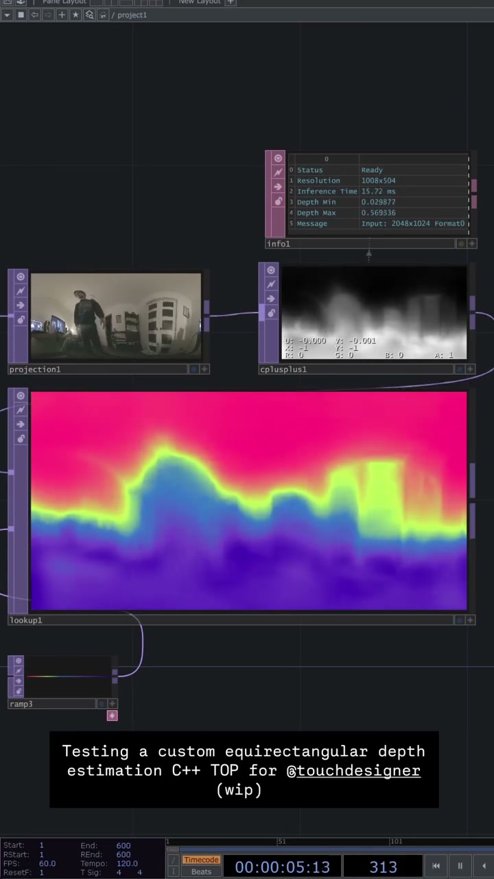Click the home network icon in path bar
This screenshot has height=879, width=494.
click(x=103, y=15)
